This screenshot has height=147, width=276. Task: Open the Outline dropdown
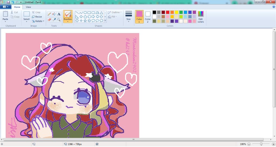[x=115, y=12]
